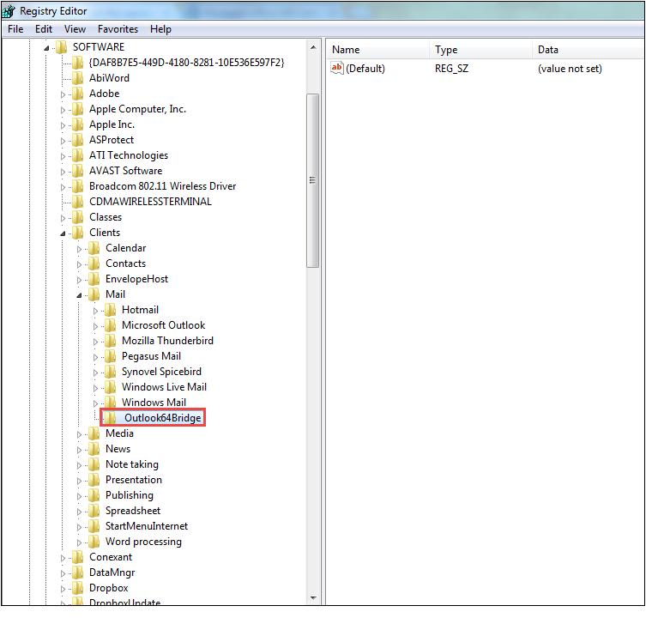Click the Calendar folder icon
The height and width of the screenshot is (618, 646).
tap(94, 248)
